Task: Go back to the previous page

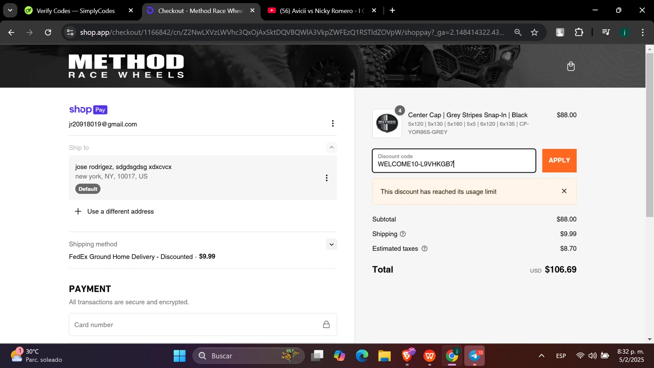Action: tap(11, 32)
